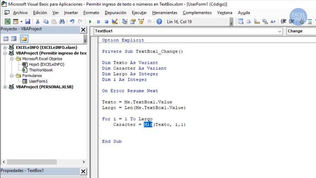Click the Indent icon in Edit toolbar

pyautogui.click(x=283, y=21)
